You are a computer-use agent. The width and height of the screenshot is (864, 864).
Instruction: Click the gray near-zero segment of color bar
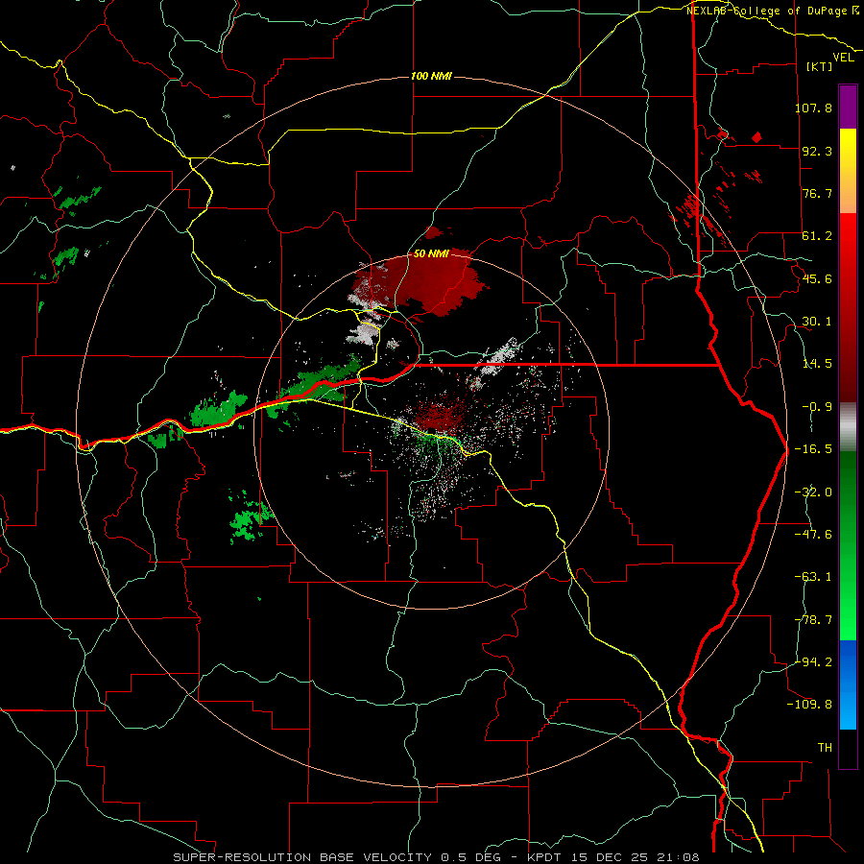point(848,426)
